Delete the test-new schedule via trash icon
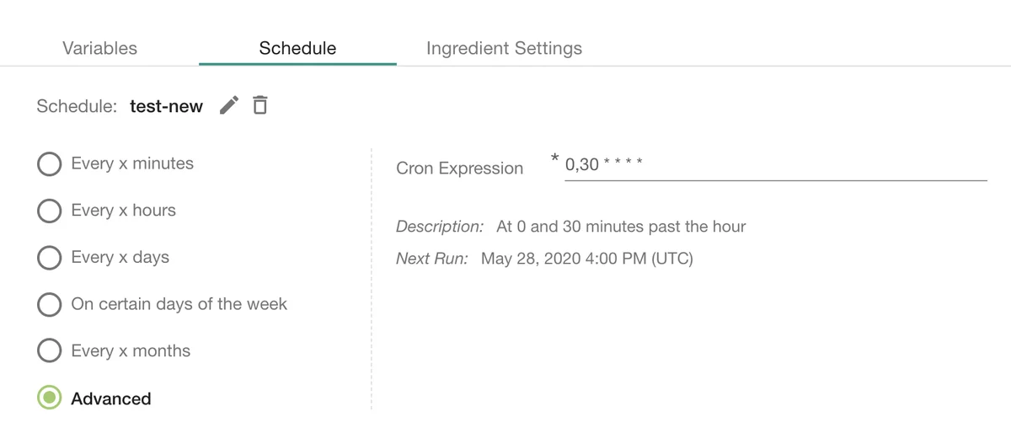 [260, 105]
